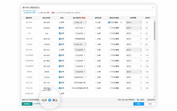Toggle 启用 checkbox in the 客户介绍 row

pyautogui.click(x=60, y=83)
